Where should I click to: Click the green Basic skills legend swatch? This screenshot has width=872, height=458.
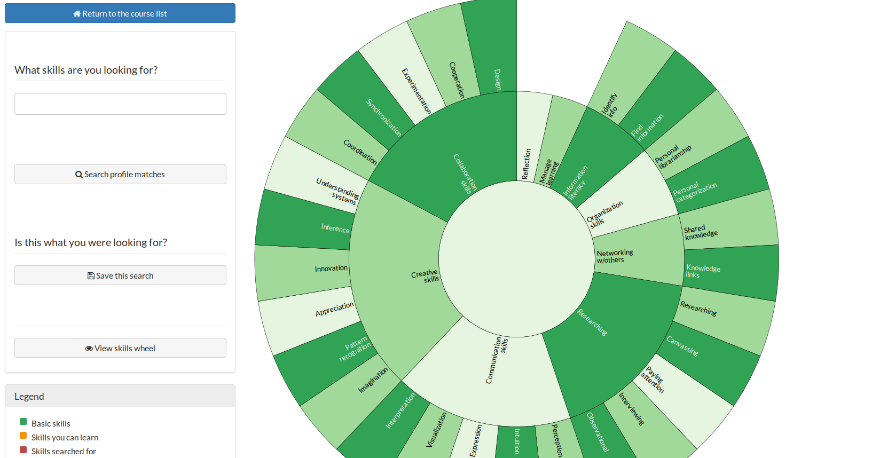[23, 422]
